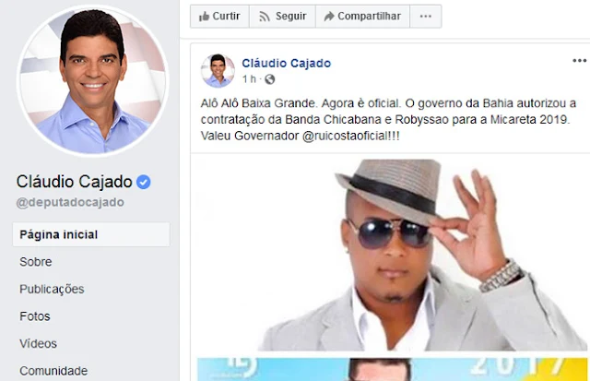The width and height of the screenshot is (590, 381).
Task: Open the post's three-dot options menu
Action: point(580,61)
